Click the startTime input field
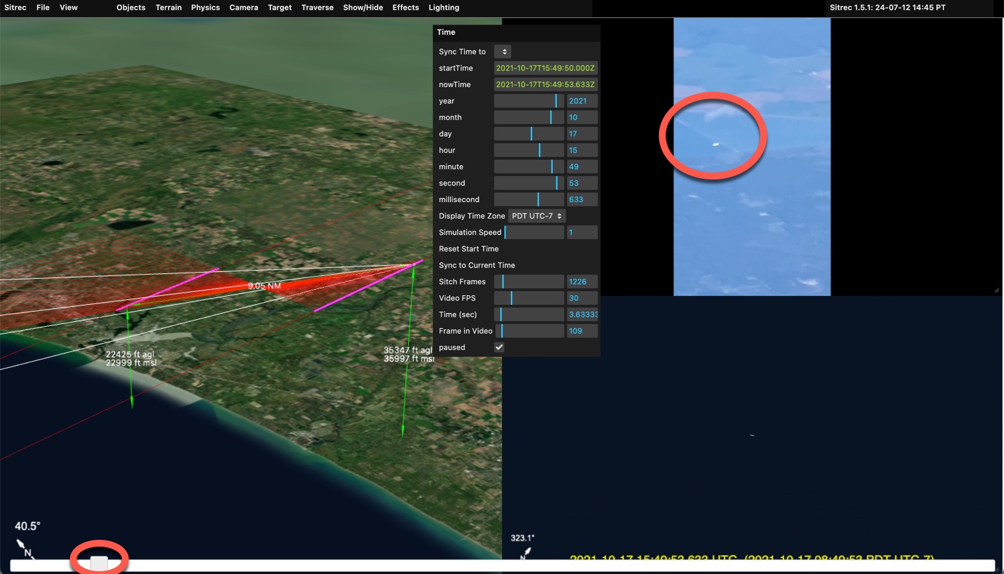Image resolution: width=1004 pixels, height=574 pixels. point(545,68)
